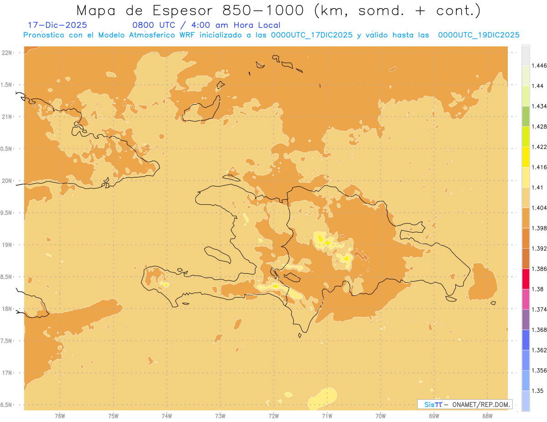The height and width of the screenshot is (422, 547).
Task: Click the 18N latitude label
Action: [7, 309]
